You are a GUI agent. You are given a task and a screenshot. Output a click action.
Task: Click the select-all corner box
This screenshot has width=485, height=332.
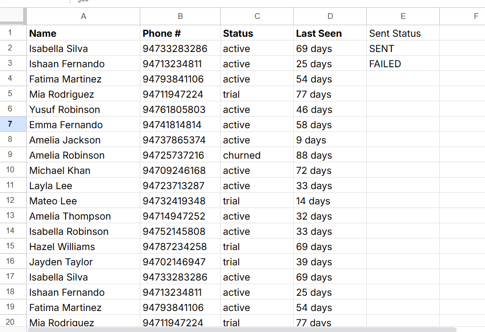[x=13, y=16]
